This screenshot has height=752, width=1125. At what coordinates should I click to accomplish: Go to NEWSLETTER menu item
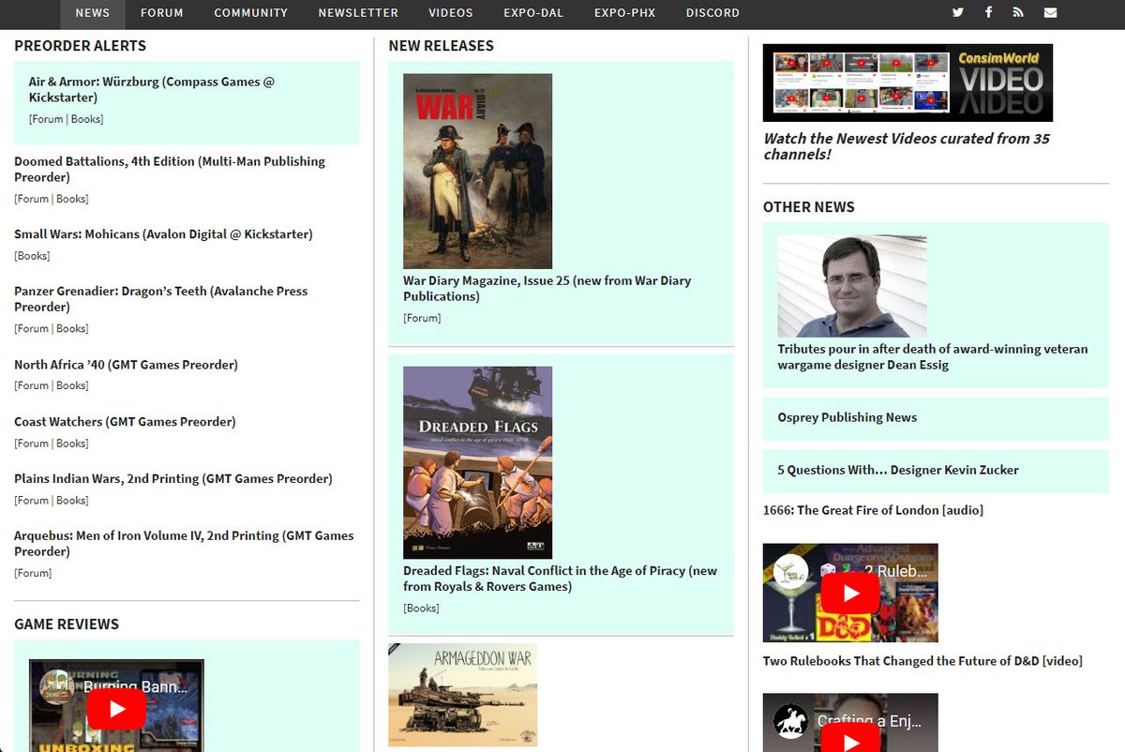pyautogui.click(x=358, y=13)
